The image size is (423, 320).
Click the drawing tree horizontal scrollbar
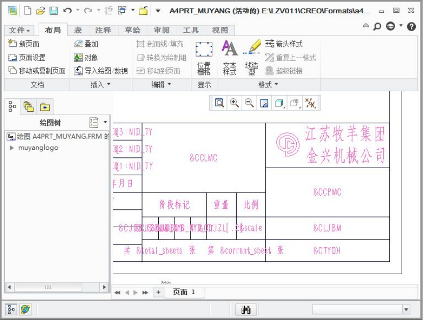pos(48,287)
